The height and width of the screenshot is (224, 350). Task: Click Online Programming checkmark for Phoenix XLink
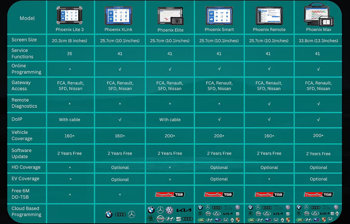click(120, 69)
